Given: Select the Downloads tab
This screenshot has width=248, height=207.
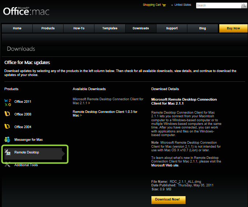Looking at the screenshot, I should click(x=141, y=28).
